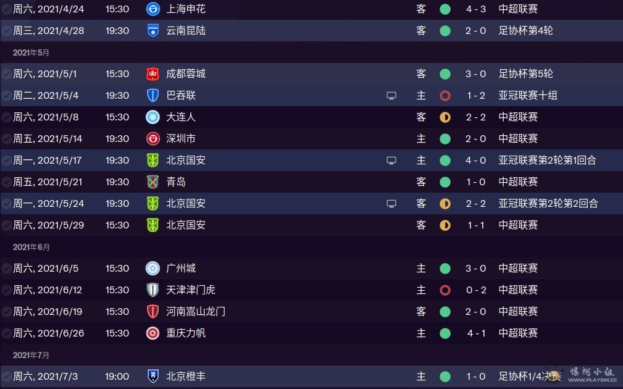623x389 pixels.
Task: Click the 青岛 club badge
Action: coord(153,182)
